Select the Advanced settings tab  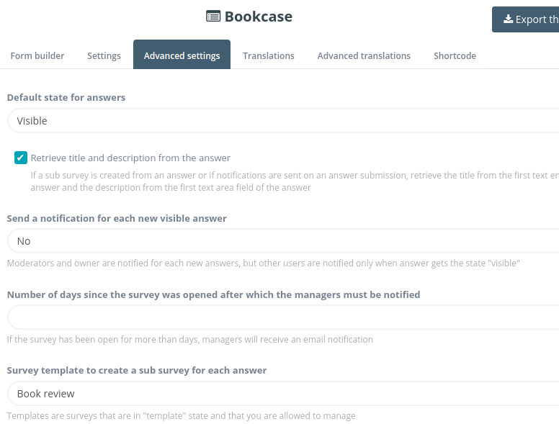point(182,55)
